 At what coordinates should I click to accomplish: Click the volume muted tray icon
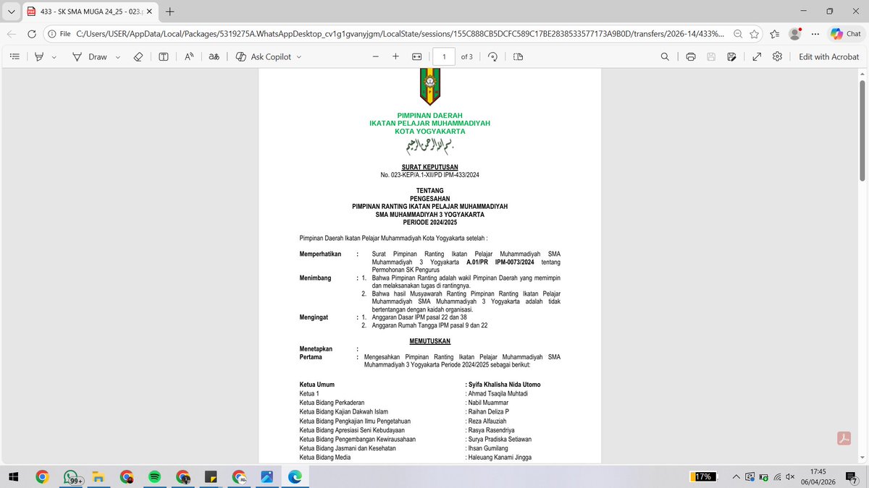[x=790, y=477]
